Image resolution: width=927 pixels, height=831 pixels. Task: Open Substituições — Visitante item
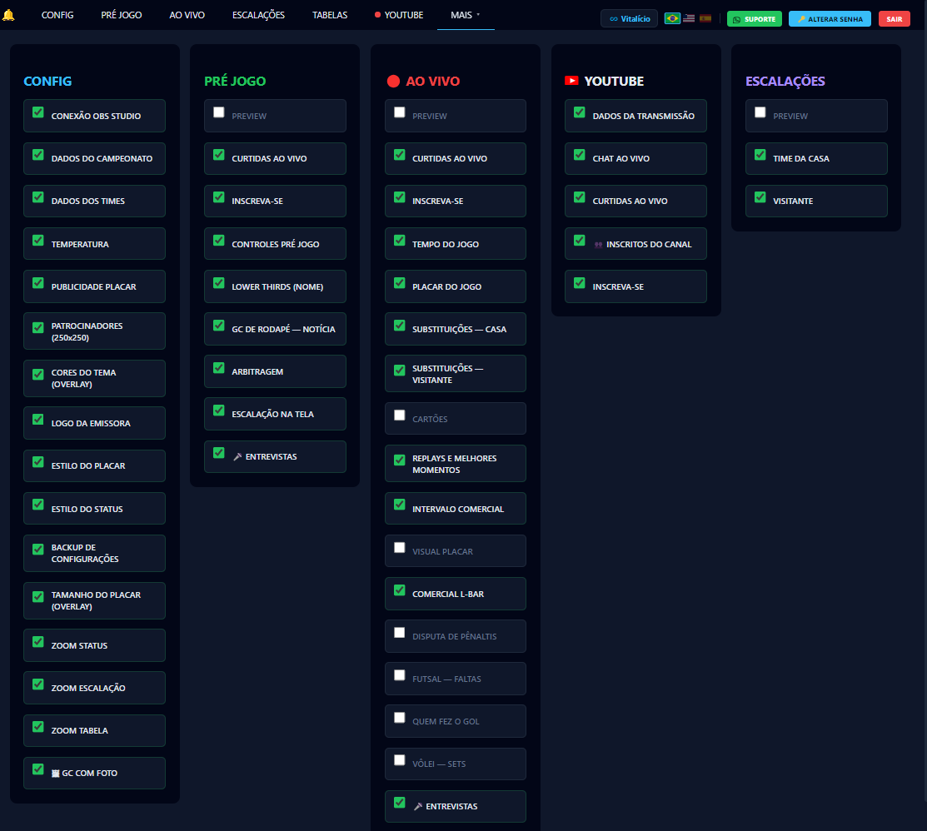tap(456, 374)
